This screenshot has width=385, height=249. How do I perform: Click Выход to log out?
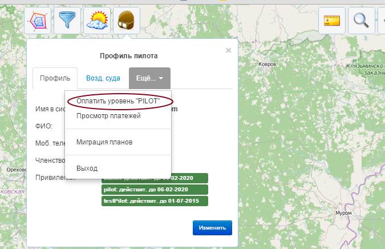(87, 168)
